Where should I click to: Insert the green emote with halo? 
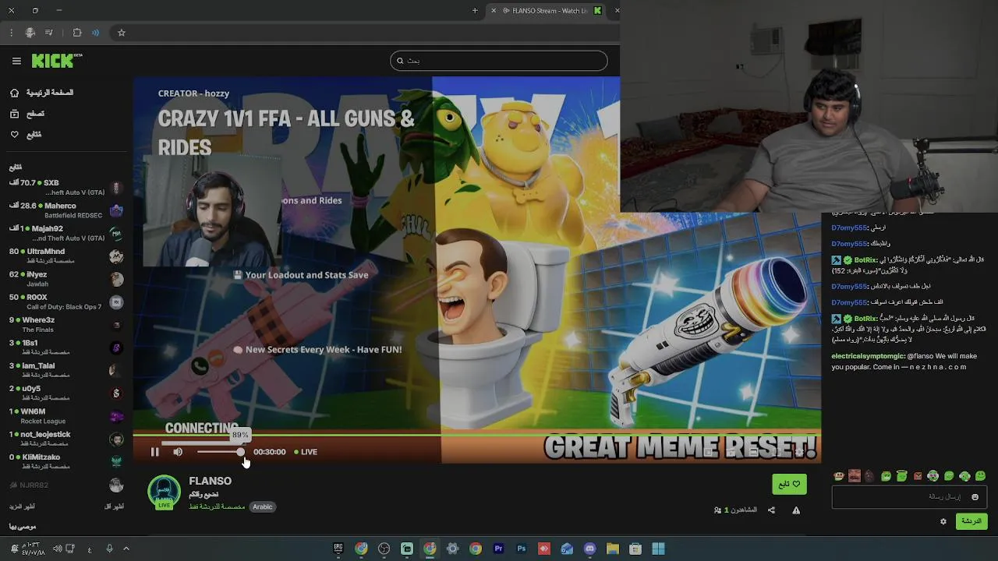click(x=901, y=476)
